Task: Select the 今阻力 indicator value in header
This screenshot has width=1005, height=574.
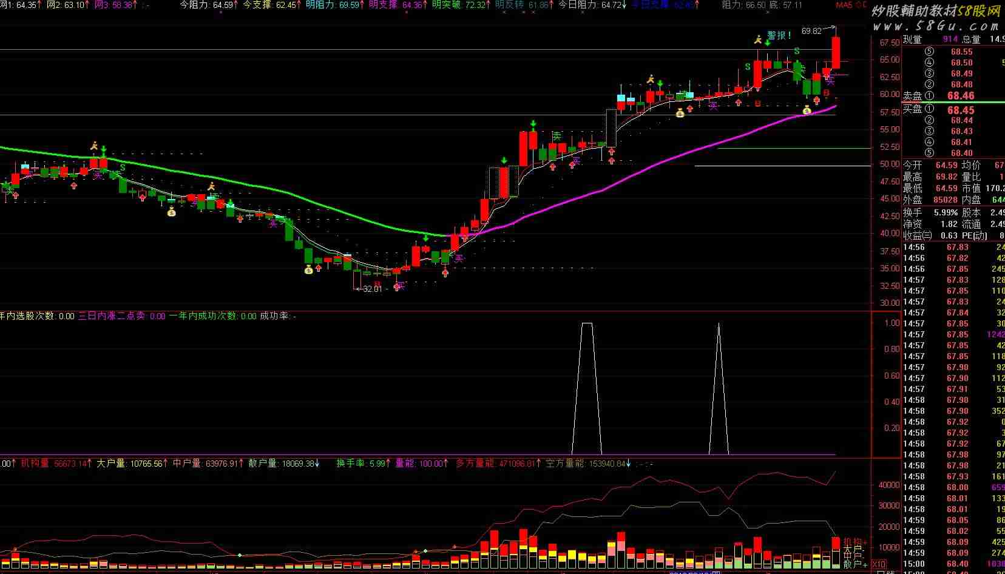Action: pos(207,5)
